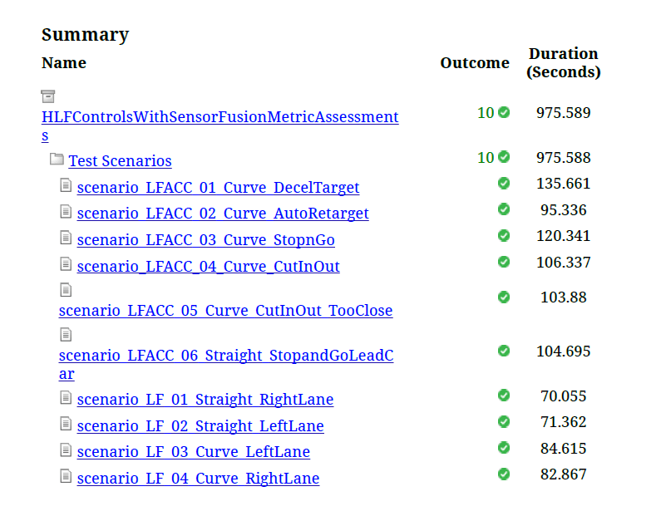This screenshot has width=666, height=516.
Task: Open scenario_LFACC_02_Curve_AutoRetarget link
Action: coord(223,214)
